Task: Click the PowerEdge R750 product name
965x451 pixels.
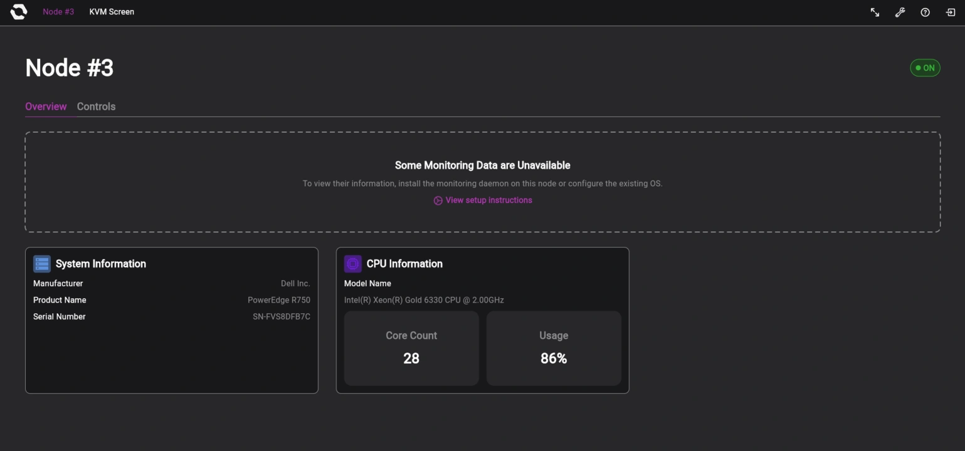Action: pos(278,299)
